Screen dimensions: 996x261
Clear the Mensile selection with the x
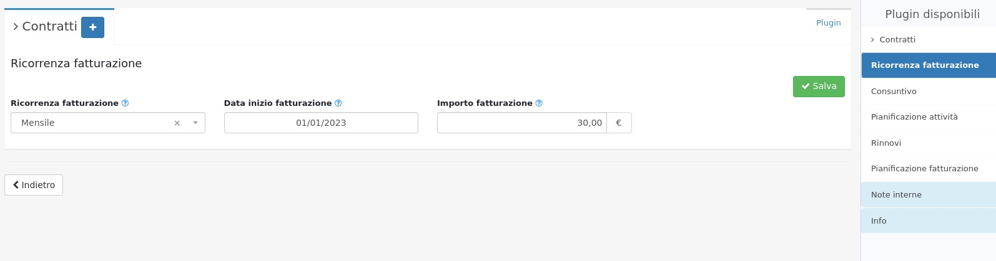point(177,123)
